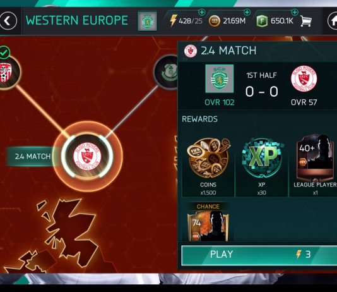Add FIFA points with plus icon
This screenshot has width=337, height=292.
tap(295, 13)
